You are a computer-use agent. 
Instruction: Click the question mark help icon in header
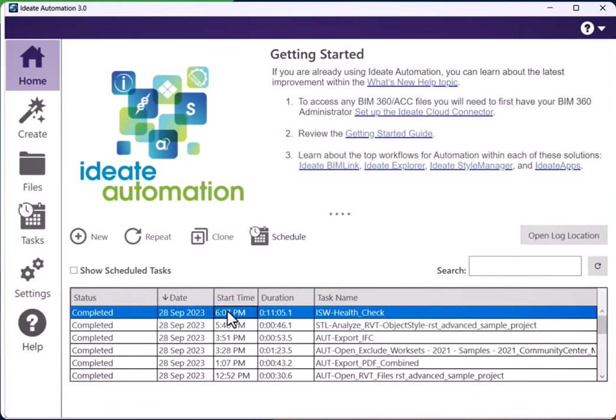pos(587,28)
